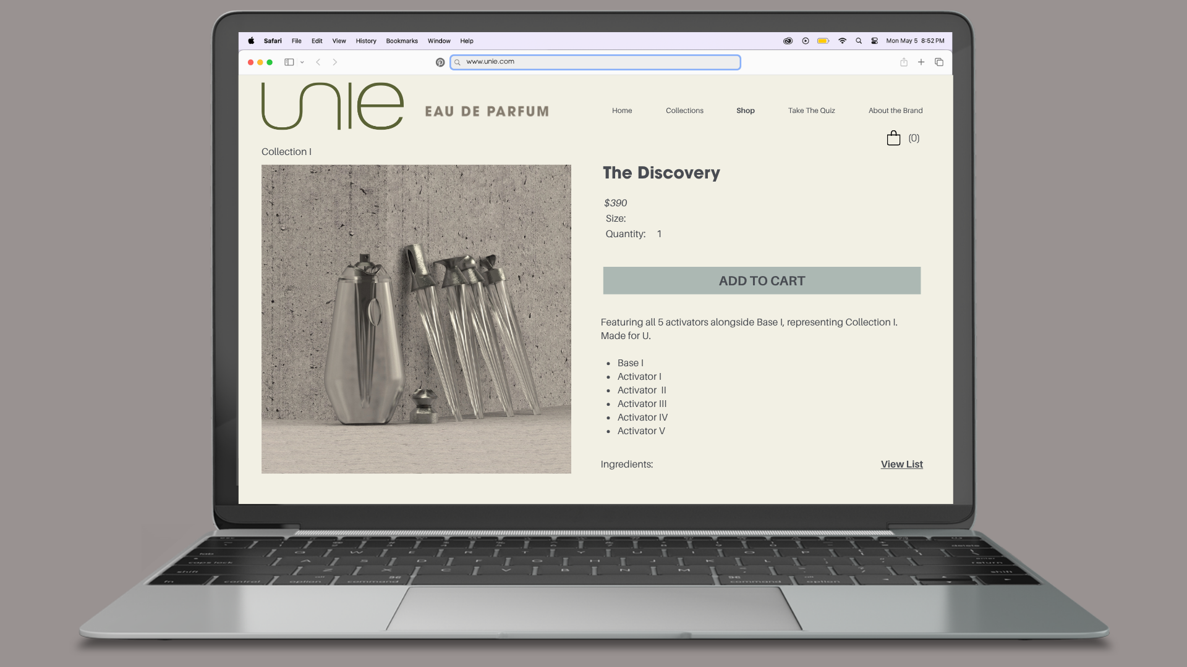This screenshot has width=1187, height=667.
Task: Show the tab overview icon
Action: tap(939, 62)
